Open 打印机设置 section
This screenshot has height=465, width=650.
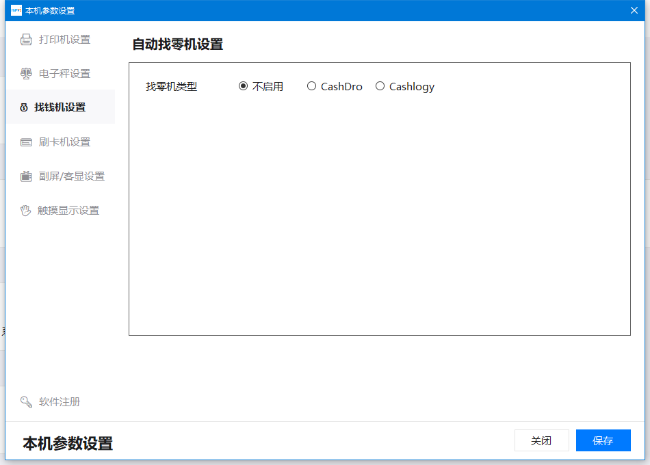pos(60,40)
